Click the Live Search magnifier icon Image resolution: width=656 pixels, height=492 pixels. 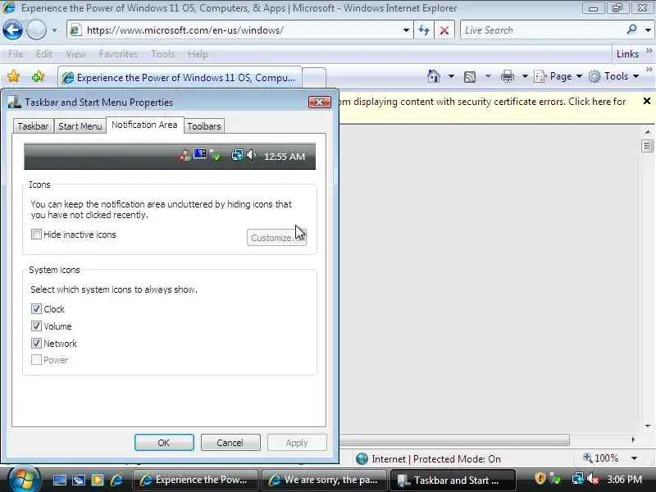point(631,30)
